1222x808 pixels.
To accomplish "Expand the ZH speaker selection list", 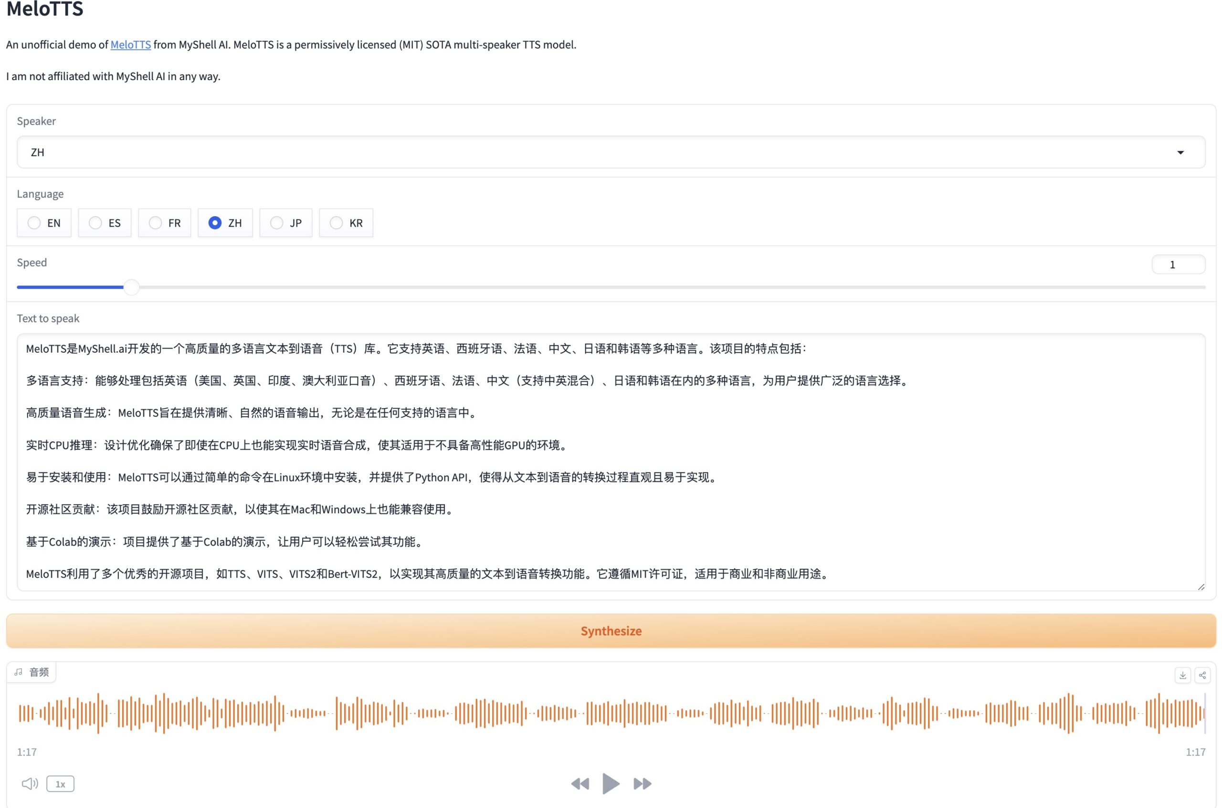I will pos(1180,152).
